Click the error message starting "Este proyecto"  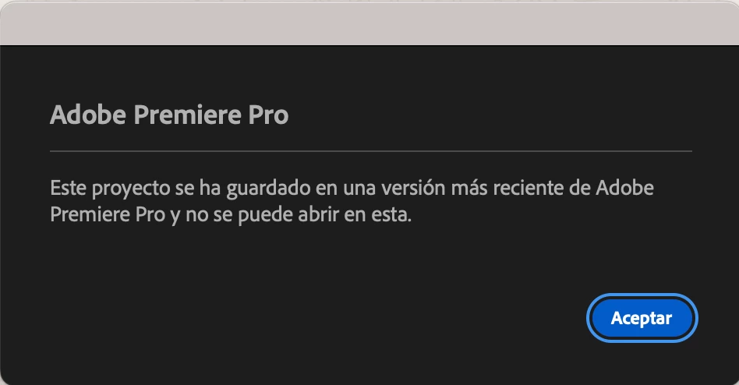[352, 201]
